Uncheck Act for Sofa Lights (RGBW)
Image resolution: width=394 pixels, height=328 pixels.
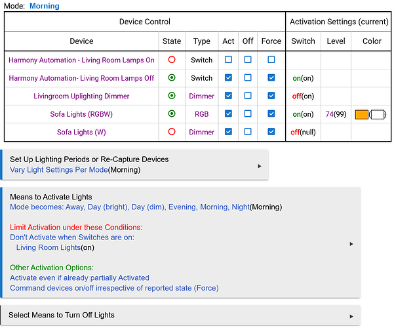pos(228,113)
